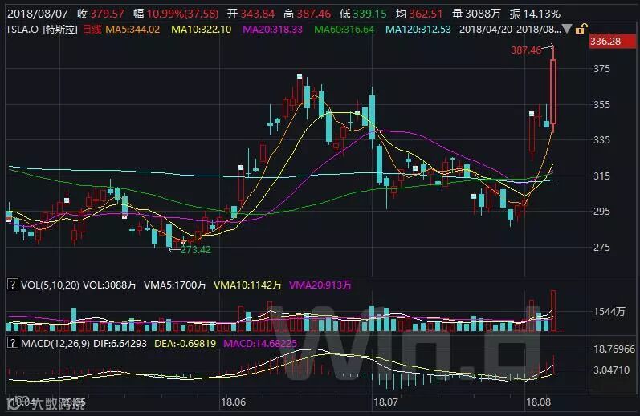This screenshot has height=416, width=640.
Task: Select the VMA10:1142万 label
Action: pyautogui.click(x=248, y=285)
